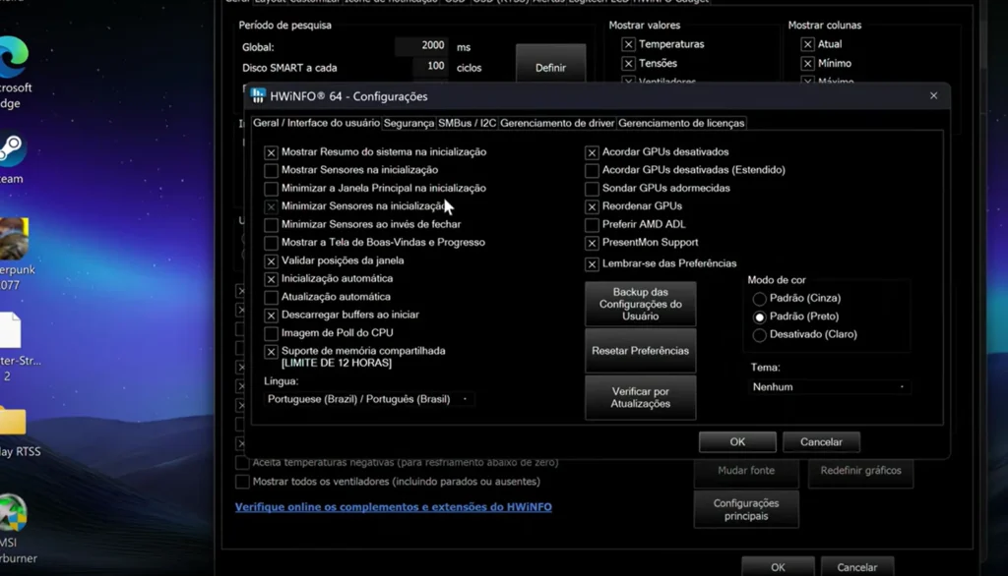Viewport: 1008px width, 576px height.
Task: Toggle Suporte de memória compartilhada checkbox
Action: 271,352
